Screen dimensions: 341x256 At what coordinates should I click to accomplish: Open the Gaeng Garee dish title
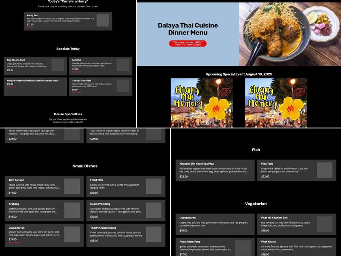click(188, 218)
